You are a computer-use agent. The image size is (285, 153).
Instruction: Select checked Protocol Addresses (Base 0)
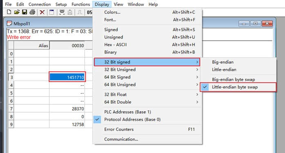click(147, 119)
